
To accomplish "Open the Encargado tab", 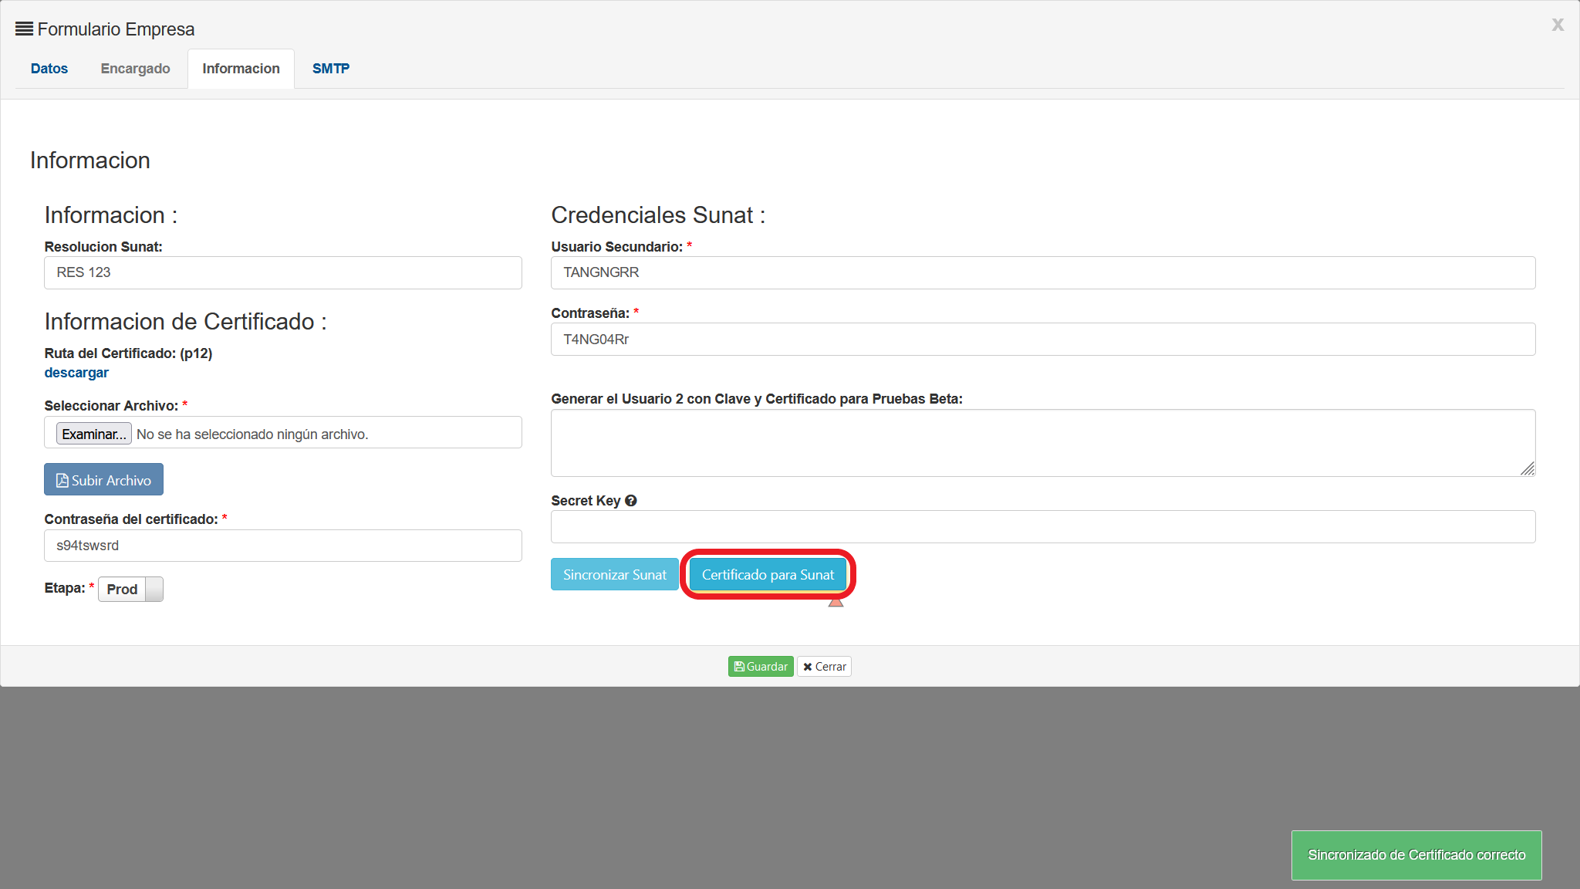I will (x=135, y=69).
